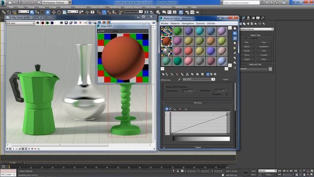The height and width of the screenshot is (177, 314).
Task: Click the Near Distance value field
Action: (x=187, y=90)
